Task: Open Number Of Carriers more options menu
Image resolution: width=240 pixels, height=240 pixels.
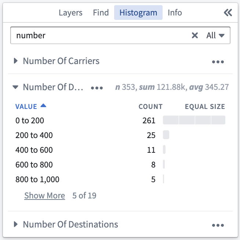Action: tap(218, 62)
